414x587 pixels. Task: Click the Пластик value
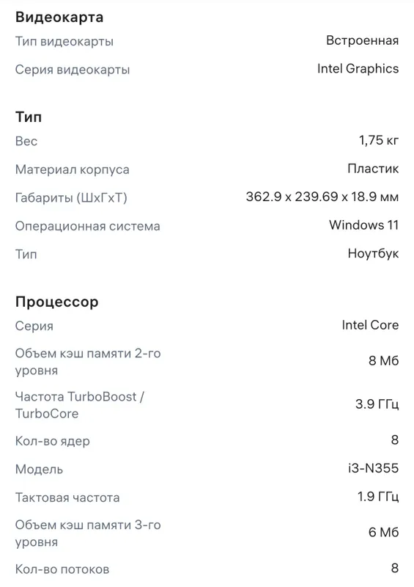pos(373,169)
